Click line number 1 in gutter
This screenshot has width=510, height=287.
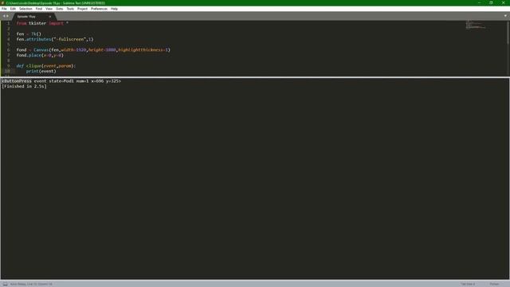click(x=9, y=23)
